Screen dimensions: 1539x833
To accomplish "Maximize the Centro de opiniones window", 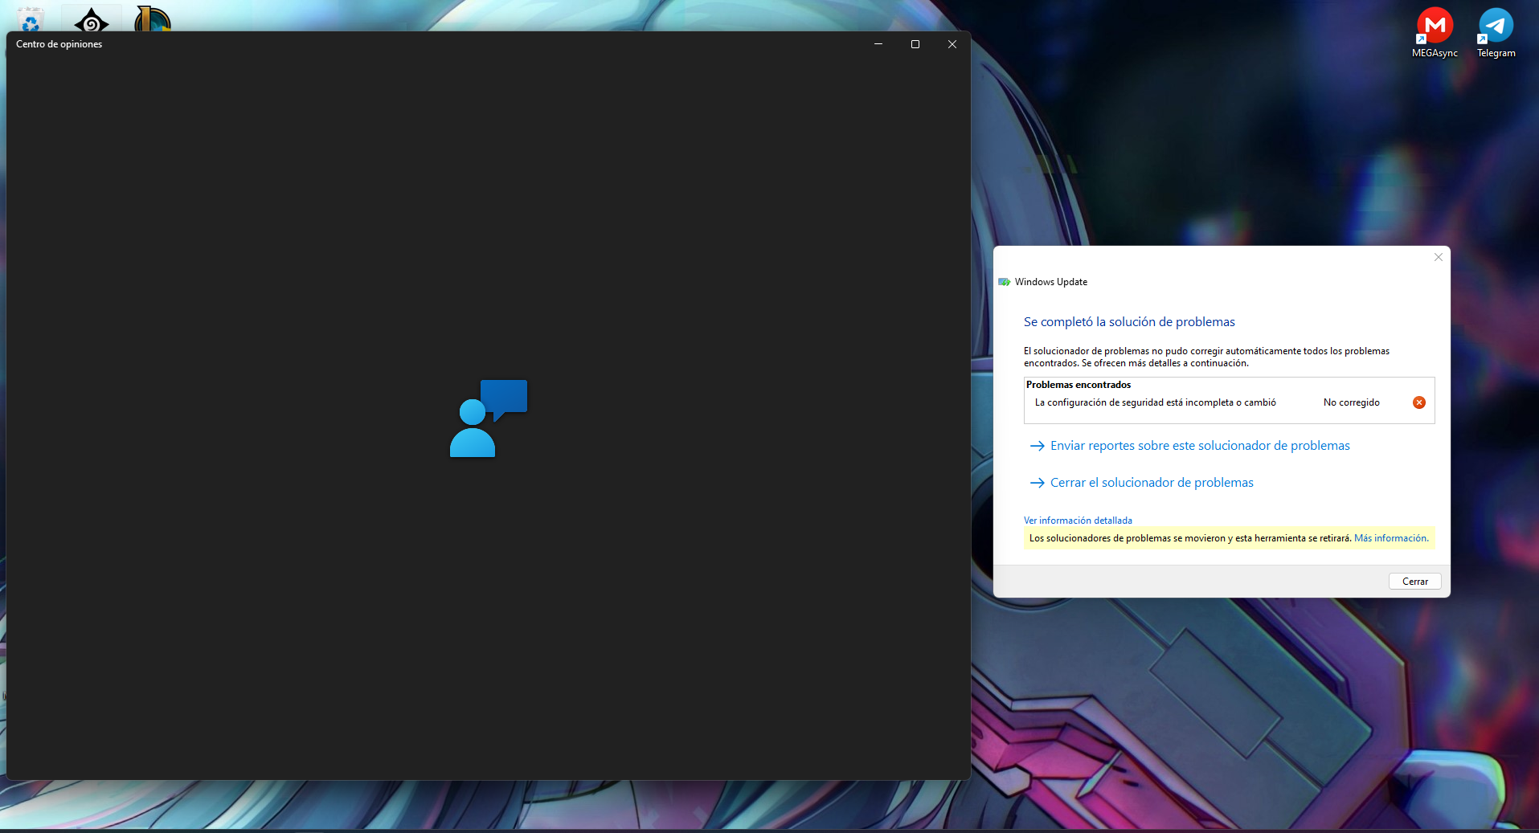I will (x=915, y=44).
